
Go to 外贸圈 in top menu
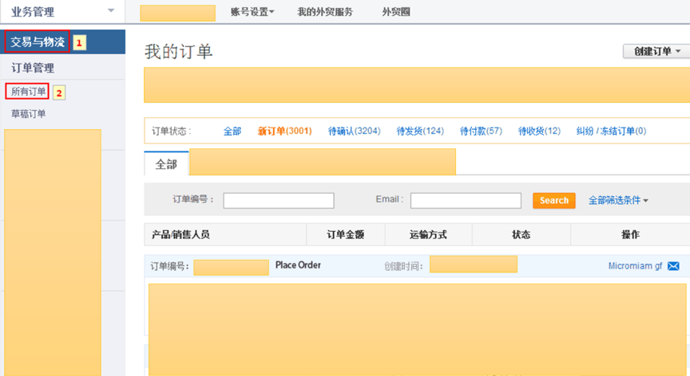coord(397,12)
